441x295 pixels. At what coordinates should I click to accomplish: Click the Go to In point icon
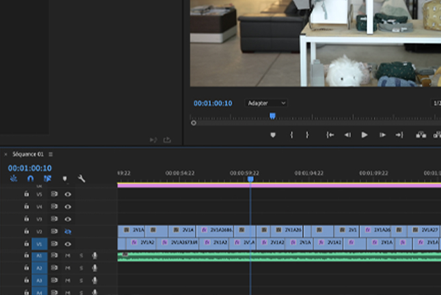point(331,135)
